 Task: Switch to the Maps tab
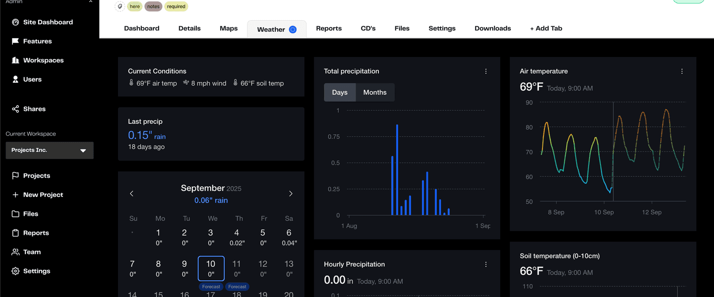pos(229,29)
